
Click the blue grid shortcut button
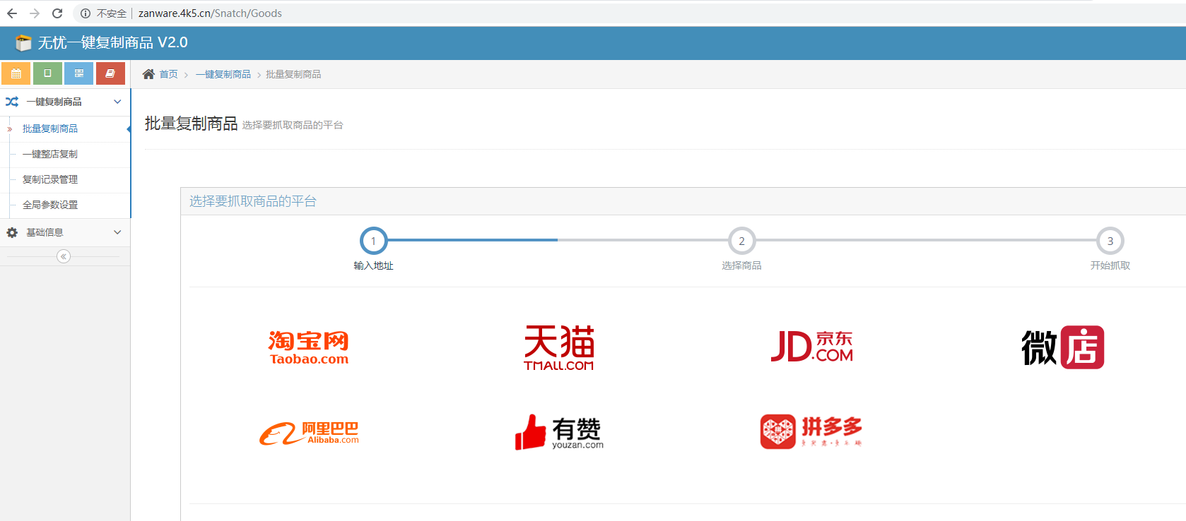78,73
